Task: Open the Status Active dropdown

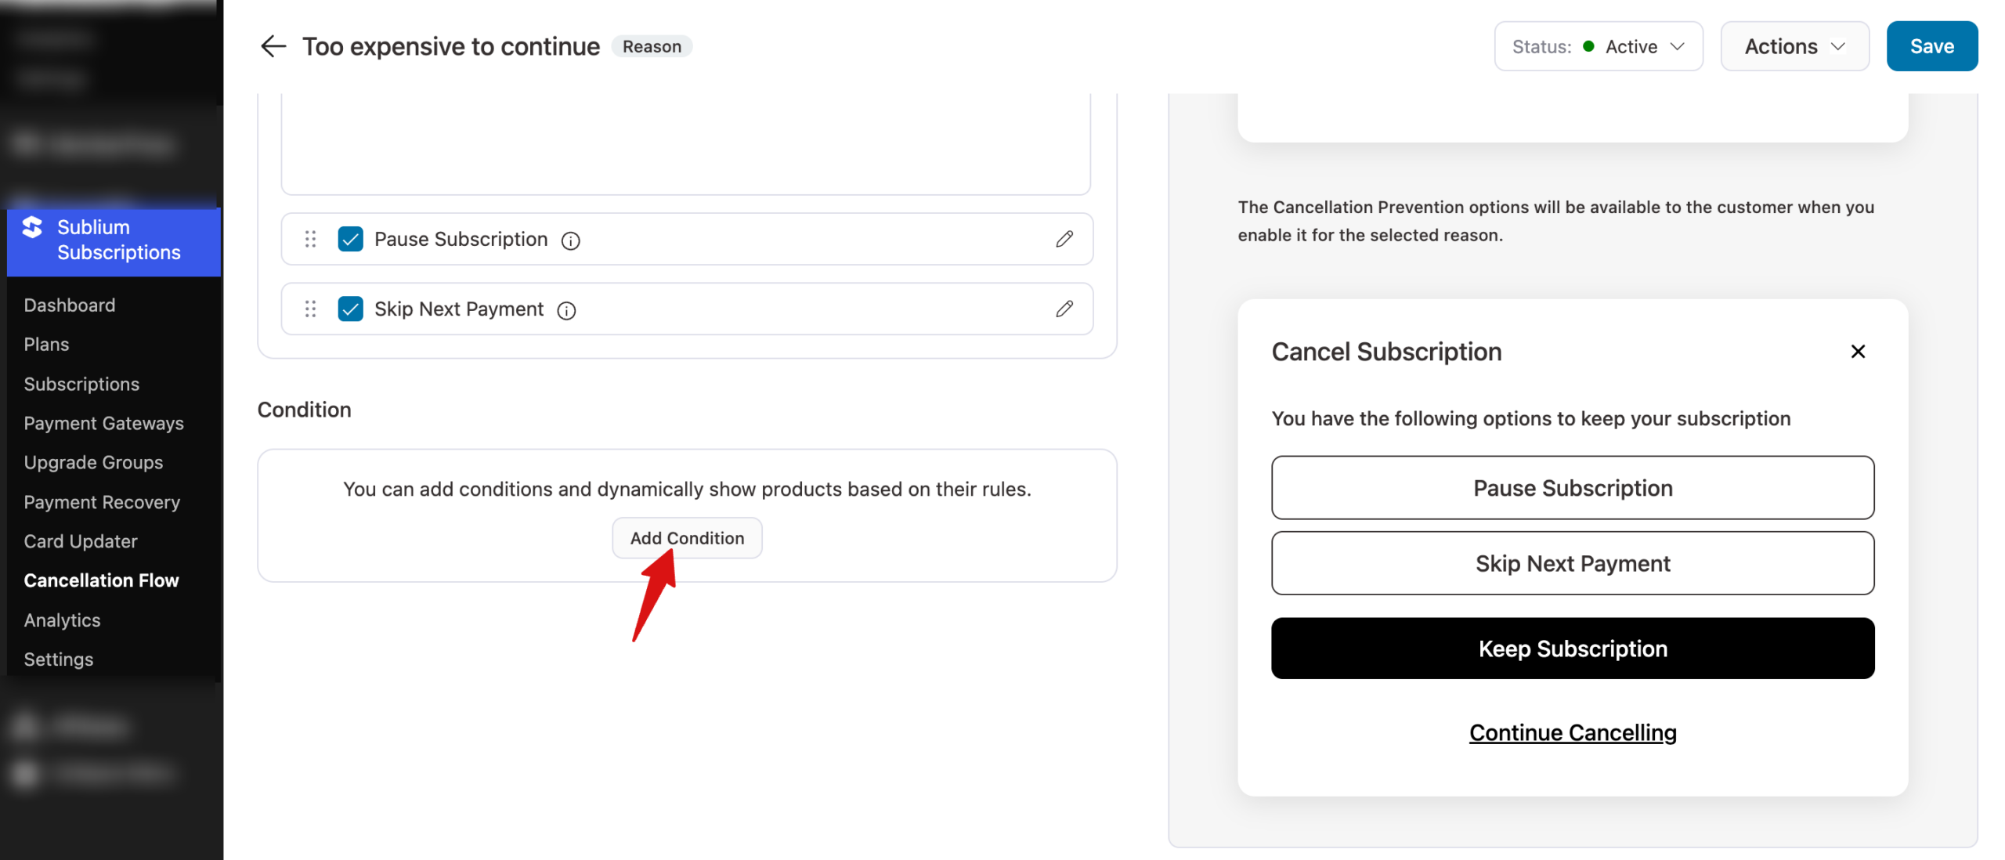Action: pos(1598,46)
